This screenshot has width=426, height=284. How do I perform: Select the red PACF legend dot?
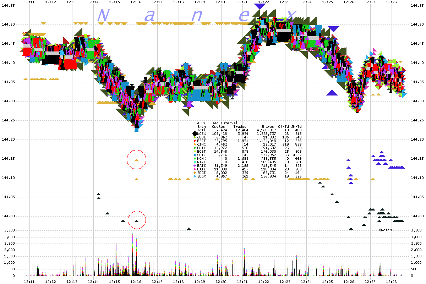pos(194,141)
